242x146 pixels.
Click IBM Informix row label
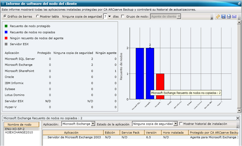click(14, 83)
